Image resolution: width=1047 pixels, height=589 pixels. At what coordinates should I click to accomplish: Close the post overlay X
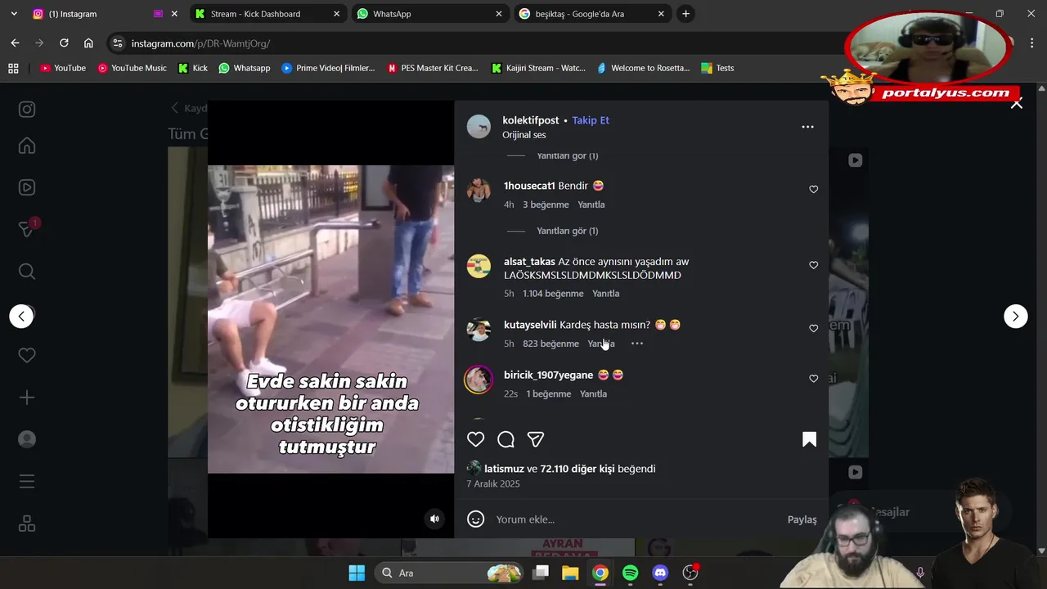[1016, 103]
